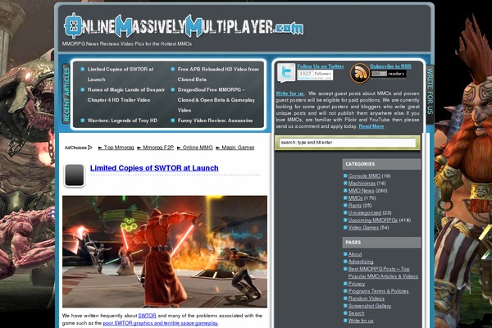
Task: Open the Random Videos page
Action: [367, 298]
